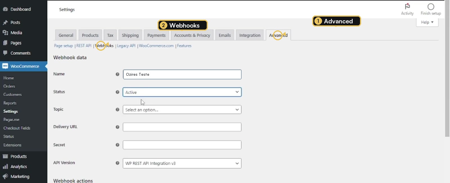
Task: Click the Secret input field
Action: pos(182,145)
